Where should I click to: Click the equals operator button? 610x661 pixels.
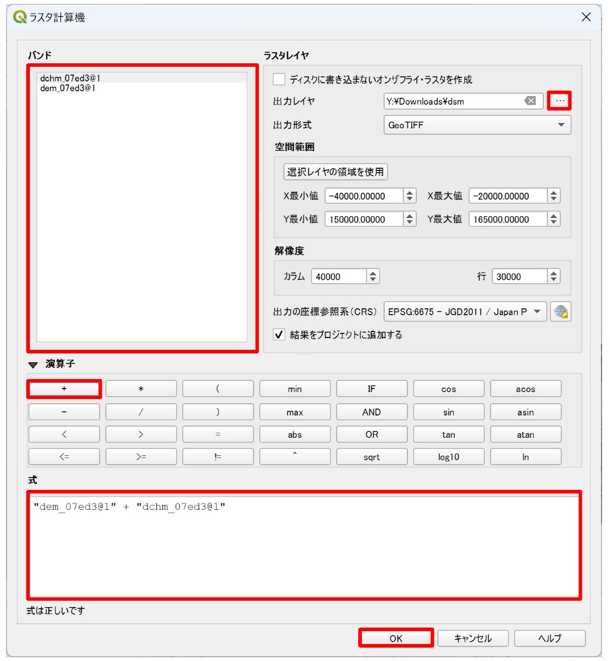tap(218, 434)
